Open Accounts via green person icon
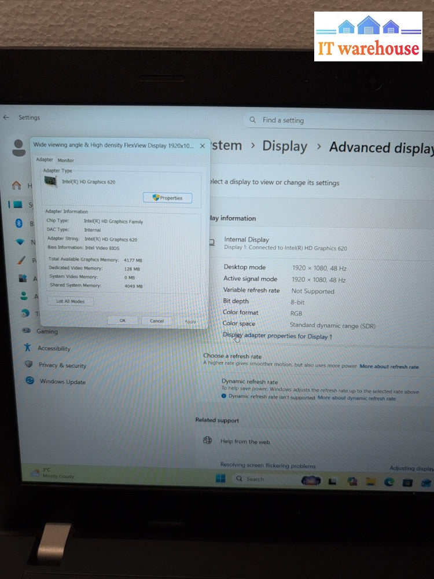 point(24,296)
